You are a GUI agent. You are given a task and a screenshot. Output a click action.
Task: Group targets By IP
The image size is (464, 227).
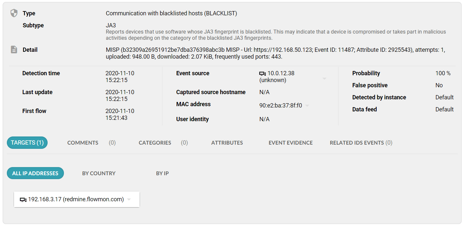pos(162,173)
